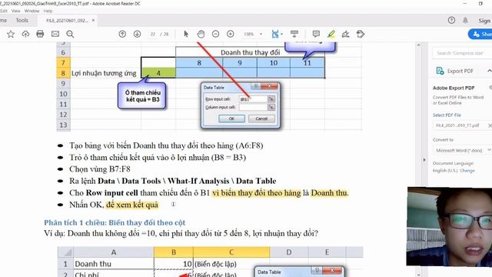The width and height of the screenshot is (492, 277).
Task: Minimize the Acrobat Reader window
Action: coord(465,3)
